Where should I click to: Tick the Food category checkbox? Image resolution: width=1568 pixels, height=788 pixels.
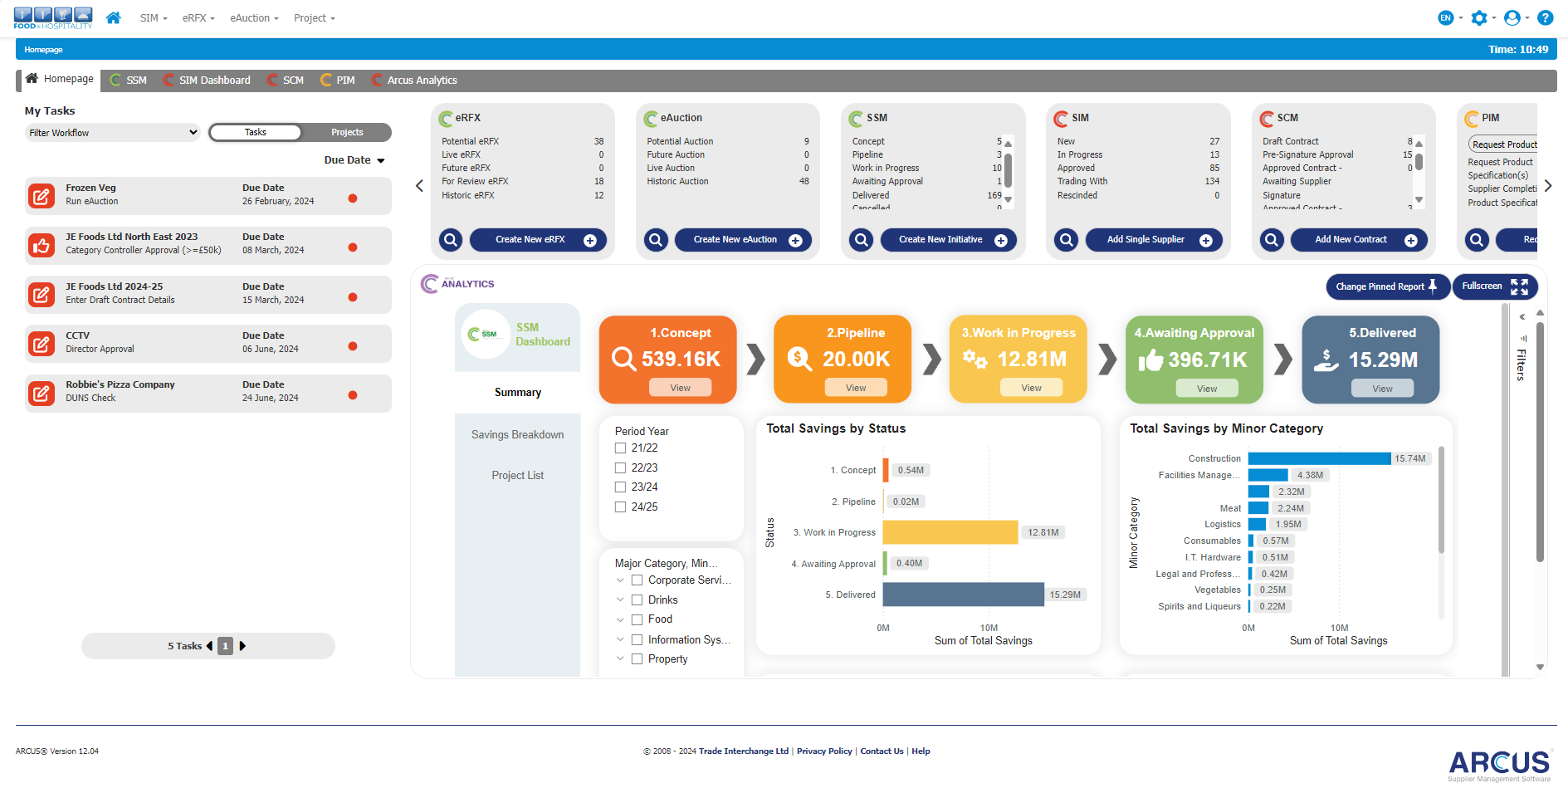click(637, 619)
